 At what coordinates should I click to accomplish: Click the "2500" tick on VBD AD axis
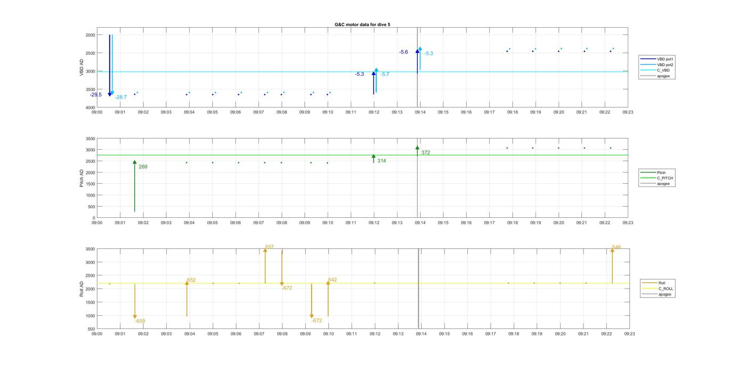pyautogui.click(x=90, y=53)
